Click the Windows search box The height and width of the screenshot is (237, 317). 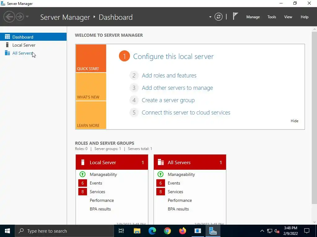coord(64,231)
